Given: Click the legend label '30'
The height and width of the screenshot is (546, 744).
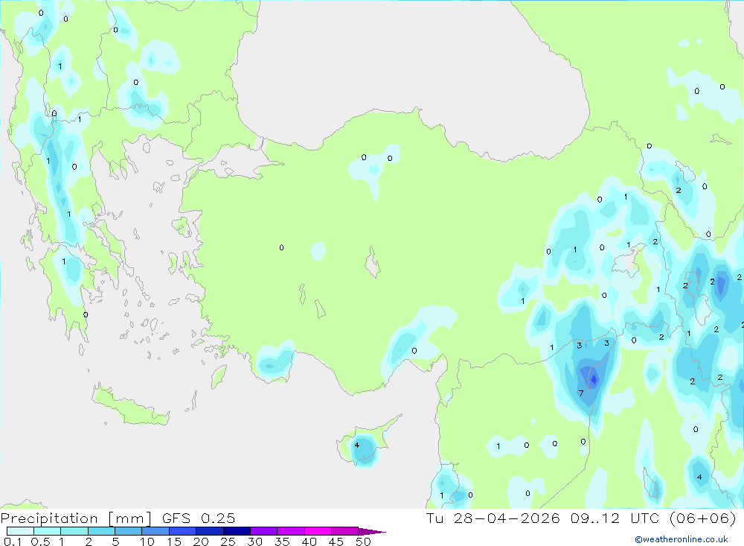Looking at the screenshot, I should (254, 542).
